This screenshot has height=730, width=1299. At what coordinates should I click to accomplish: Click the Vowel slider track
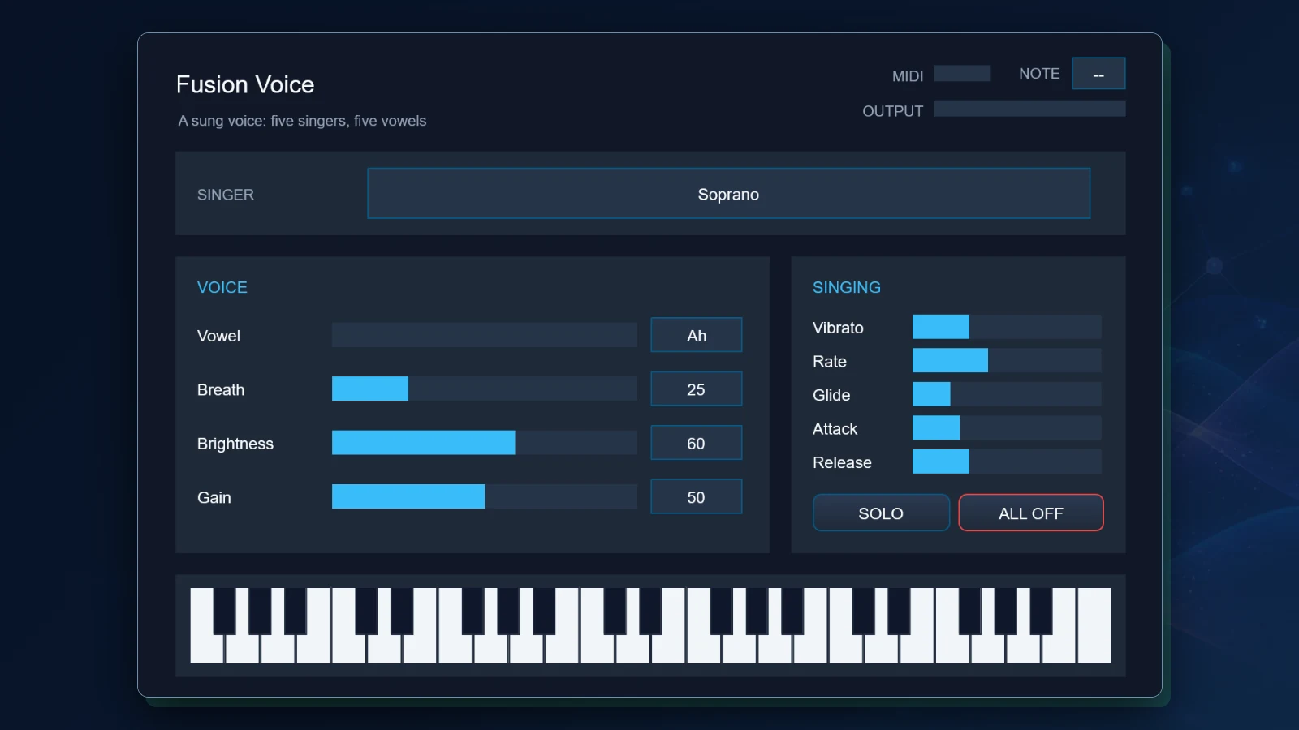(x=484, y=335)
